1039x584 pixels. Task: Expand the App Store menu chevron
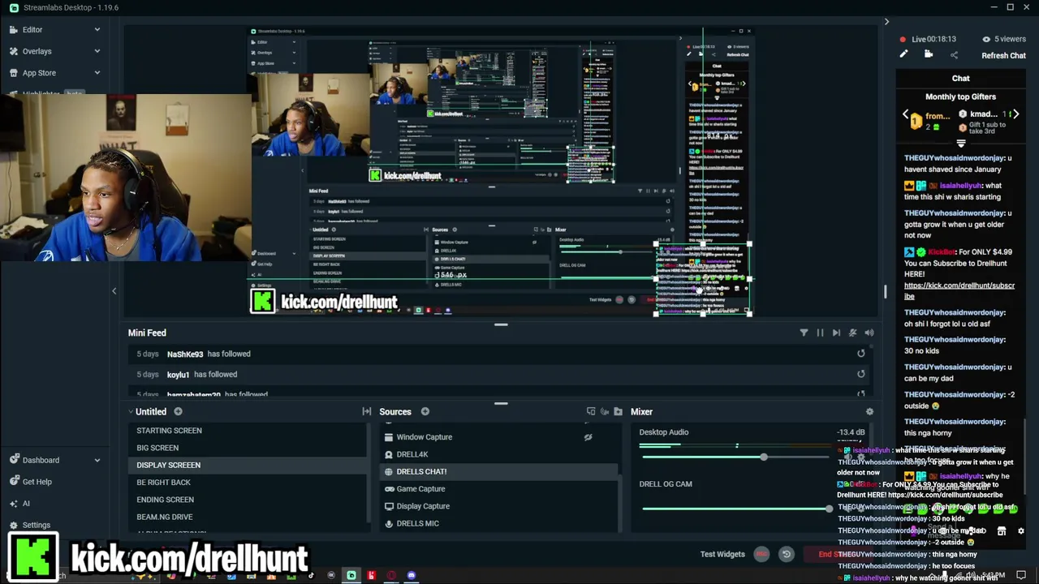(97, 73)
